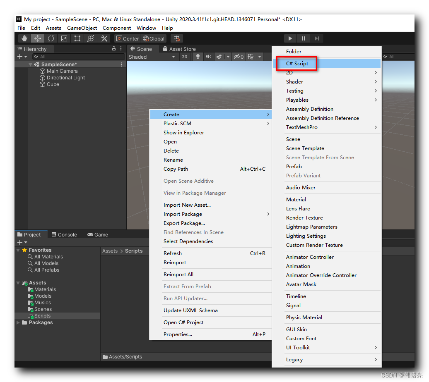Open the Assets menu

coord(53,28)
